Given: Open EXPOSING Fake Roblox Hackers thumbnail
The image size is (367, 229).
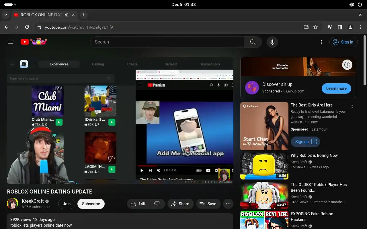Looking at the screenshot, I should pos(264,220).
